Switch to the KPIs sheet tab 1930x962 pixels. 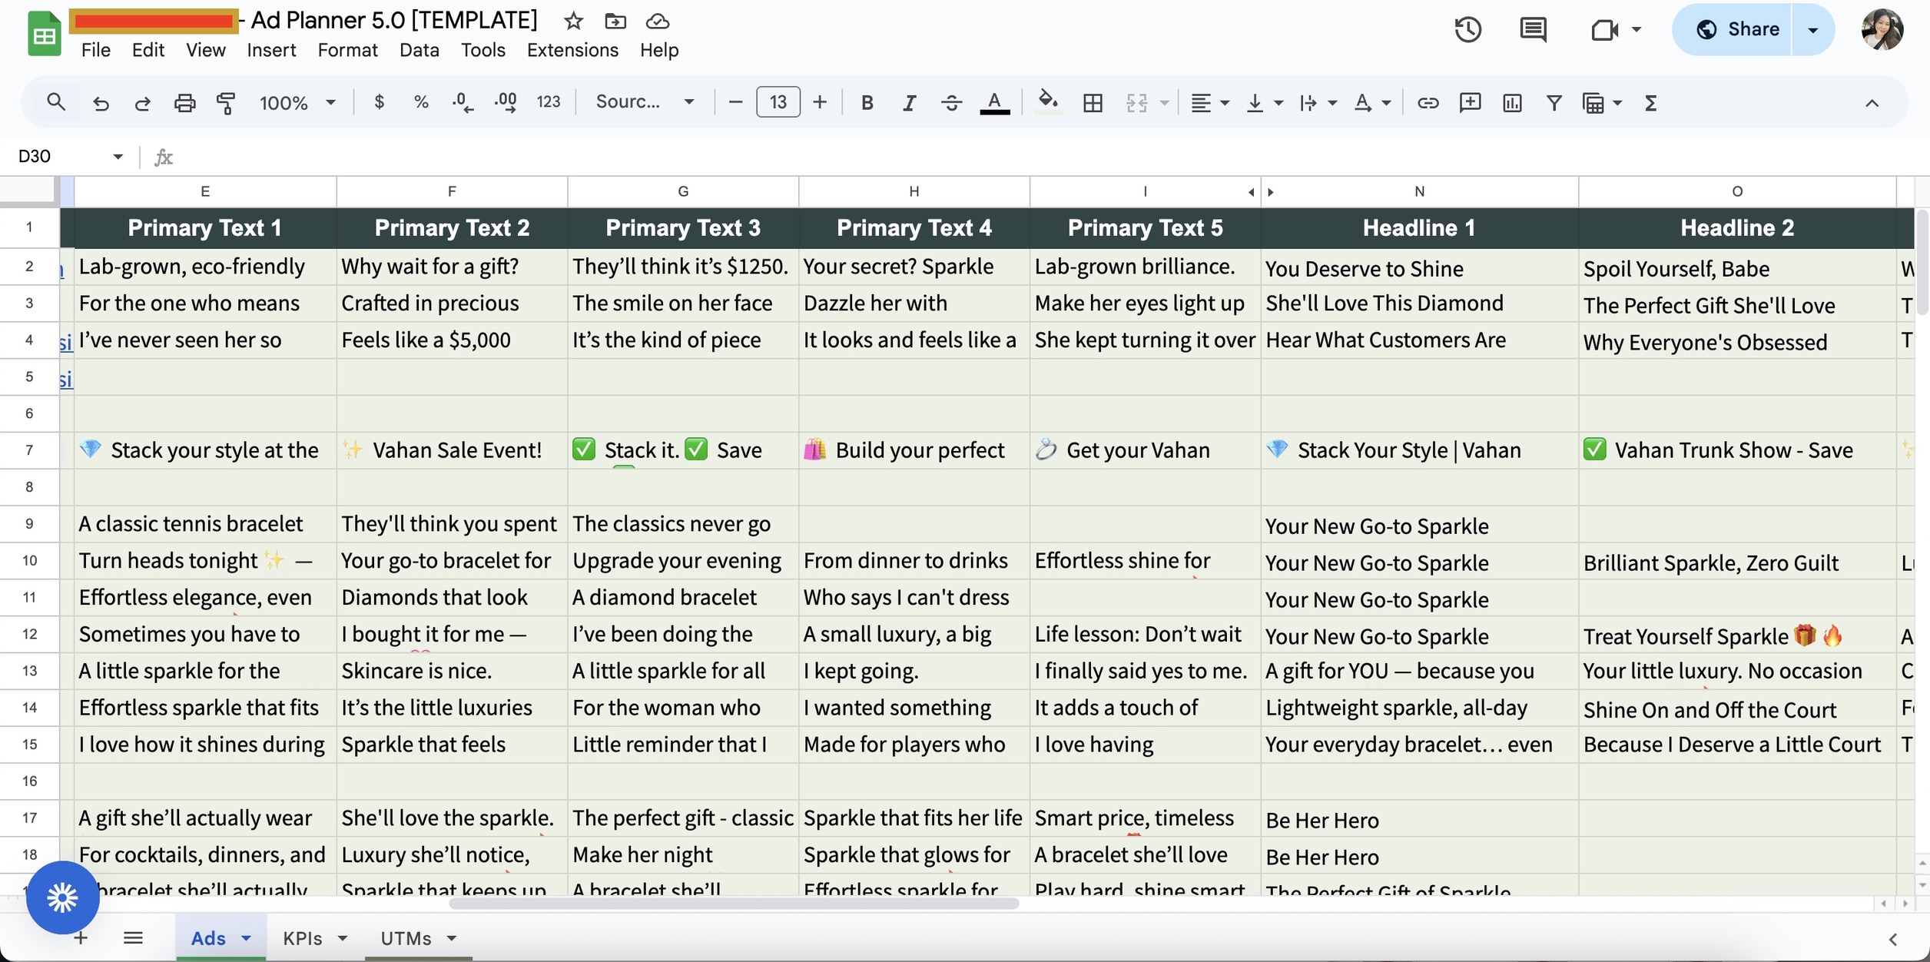click(x=303, y=937)
